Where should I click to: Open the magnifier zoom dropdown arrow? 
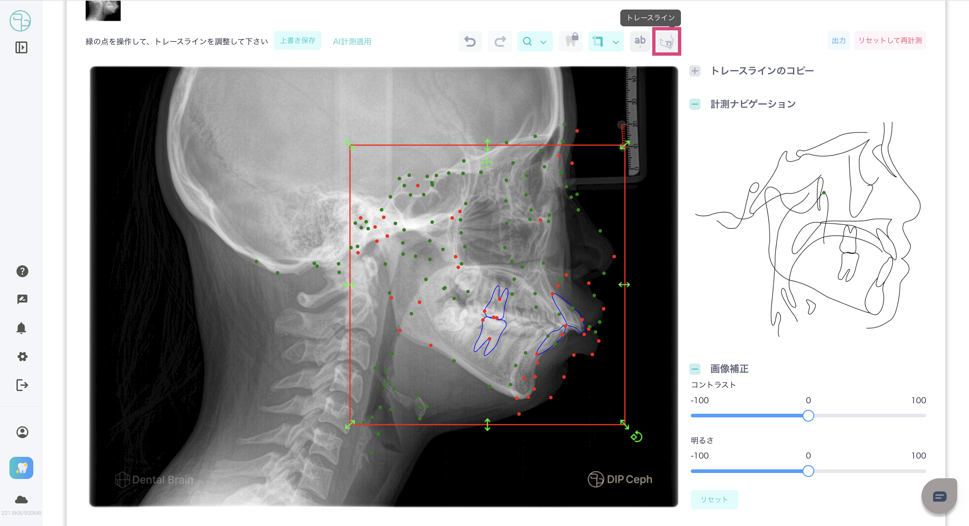pos(543,42)
